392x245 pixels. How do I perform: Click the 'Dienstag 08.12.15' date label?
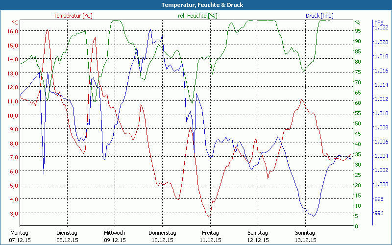(67, 236)
